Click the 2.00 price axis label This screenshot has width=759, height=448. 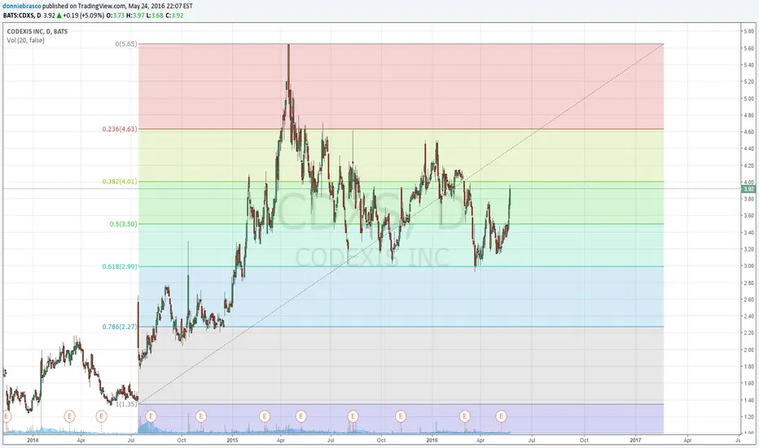[x=749, y=349]
